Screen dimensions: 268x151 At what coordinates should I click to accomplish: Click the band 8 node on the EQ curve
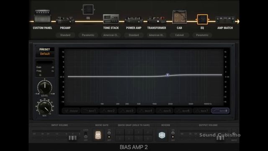(x=167, y=75)
